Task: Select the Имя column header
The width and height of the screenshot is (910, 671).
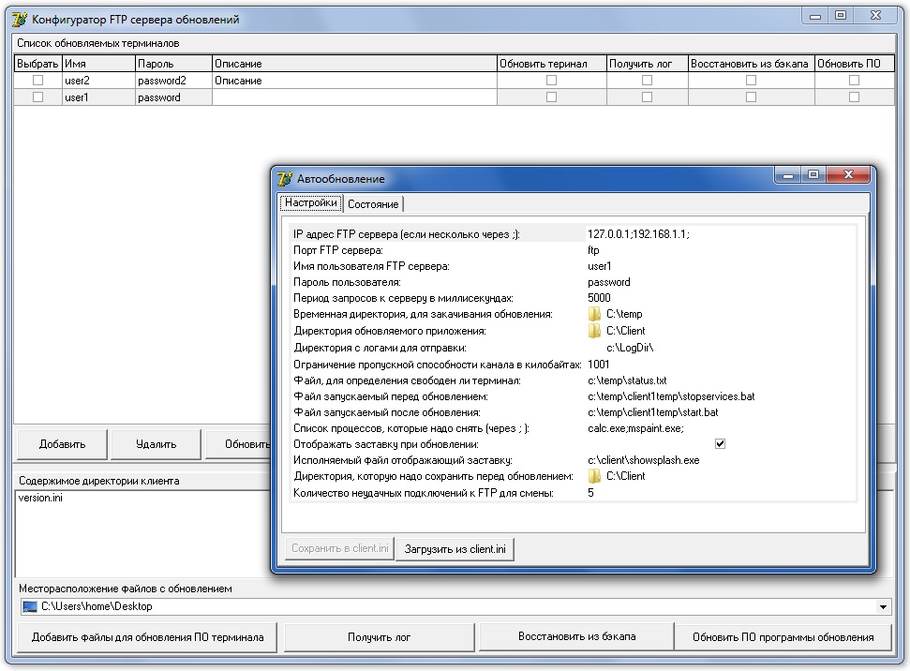Action: click(98, 64)
